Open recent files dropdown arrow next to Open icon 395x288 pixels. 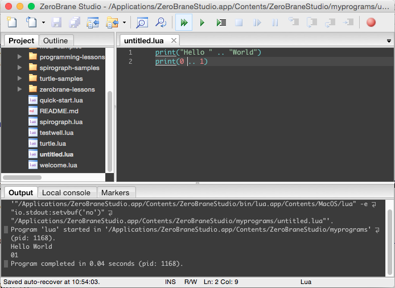click(43, 23)
